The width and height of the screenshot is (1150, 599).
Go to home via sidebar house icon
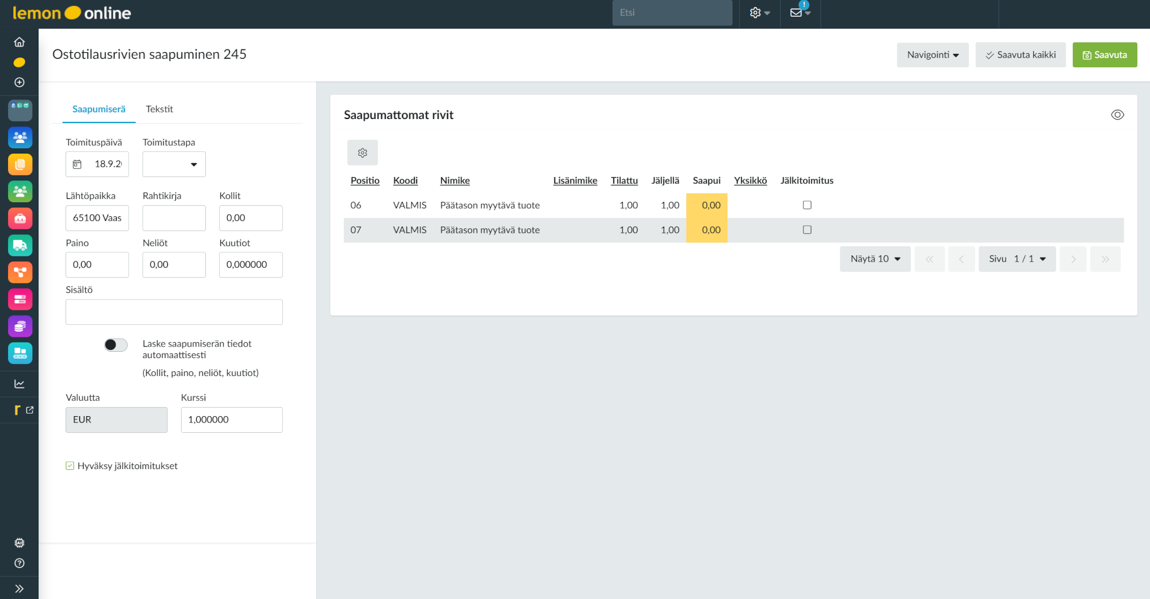[20, 42]
